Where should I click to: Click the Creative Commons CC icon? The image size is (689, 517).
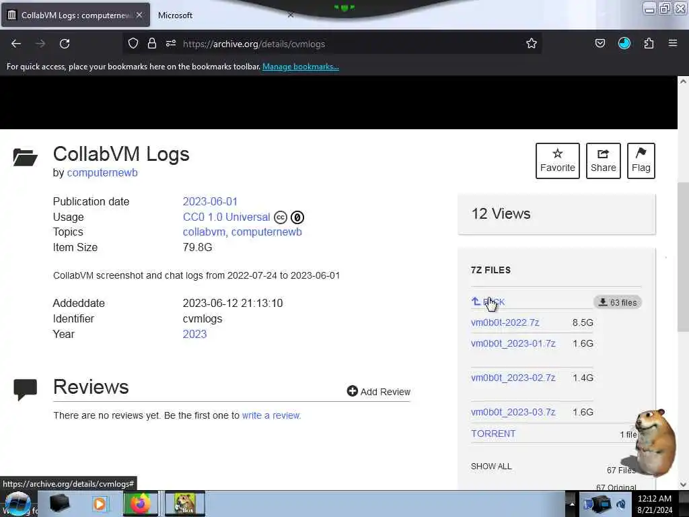(281, 217)
